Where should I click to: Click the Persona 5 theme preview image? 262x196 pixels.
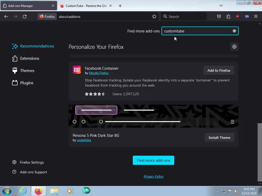click(154, 116)
